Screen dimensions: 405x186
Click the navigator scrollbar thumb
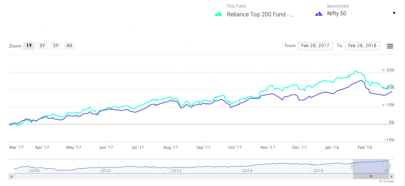(371, 176)
